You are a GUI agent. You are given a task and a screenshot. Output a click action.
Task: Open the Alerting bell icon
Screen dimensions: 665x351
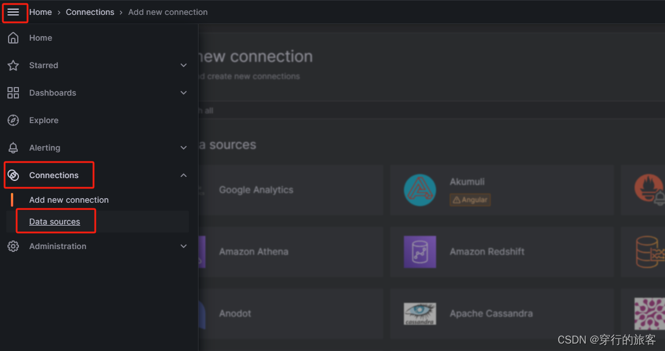pyautogui.click(x=13, y=148)
